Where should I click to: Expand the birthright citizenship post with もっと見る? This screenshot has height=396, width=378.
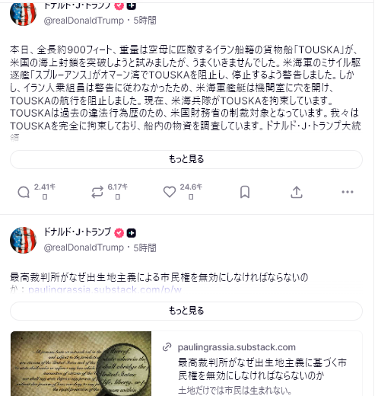tap(186, 311)
